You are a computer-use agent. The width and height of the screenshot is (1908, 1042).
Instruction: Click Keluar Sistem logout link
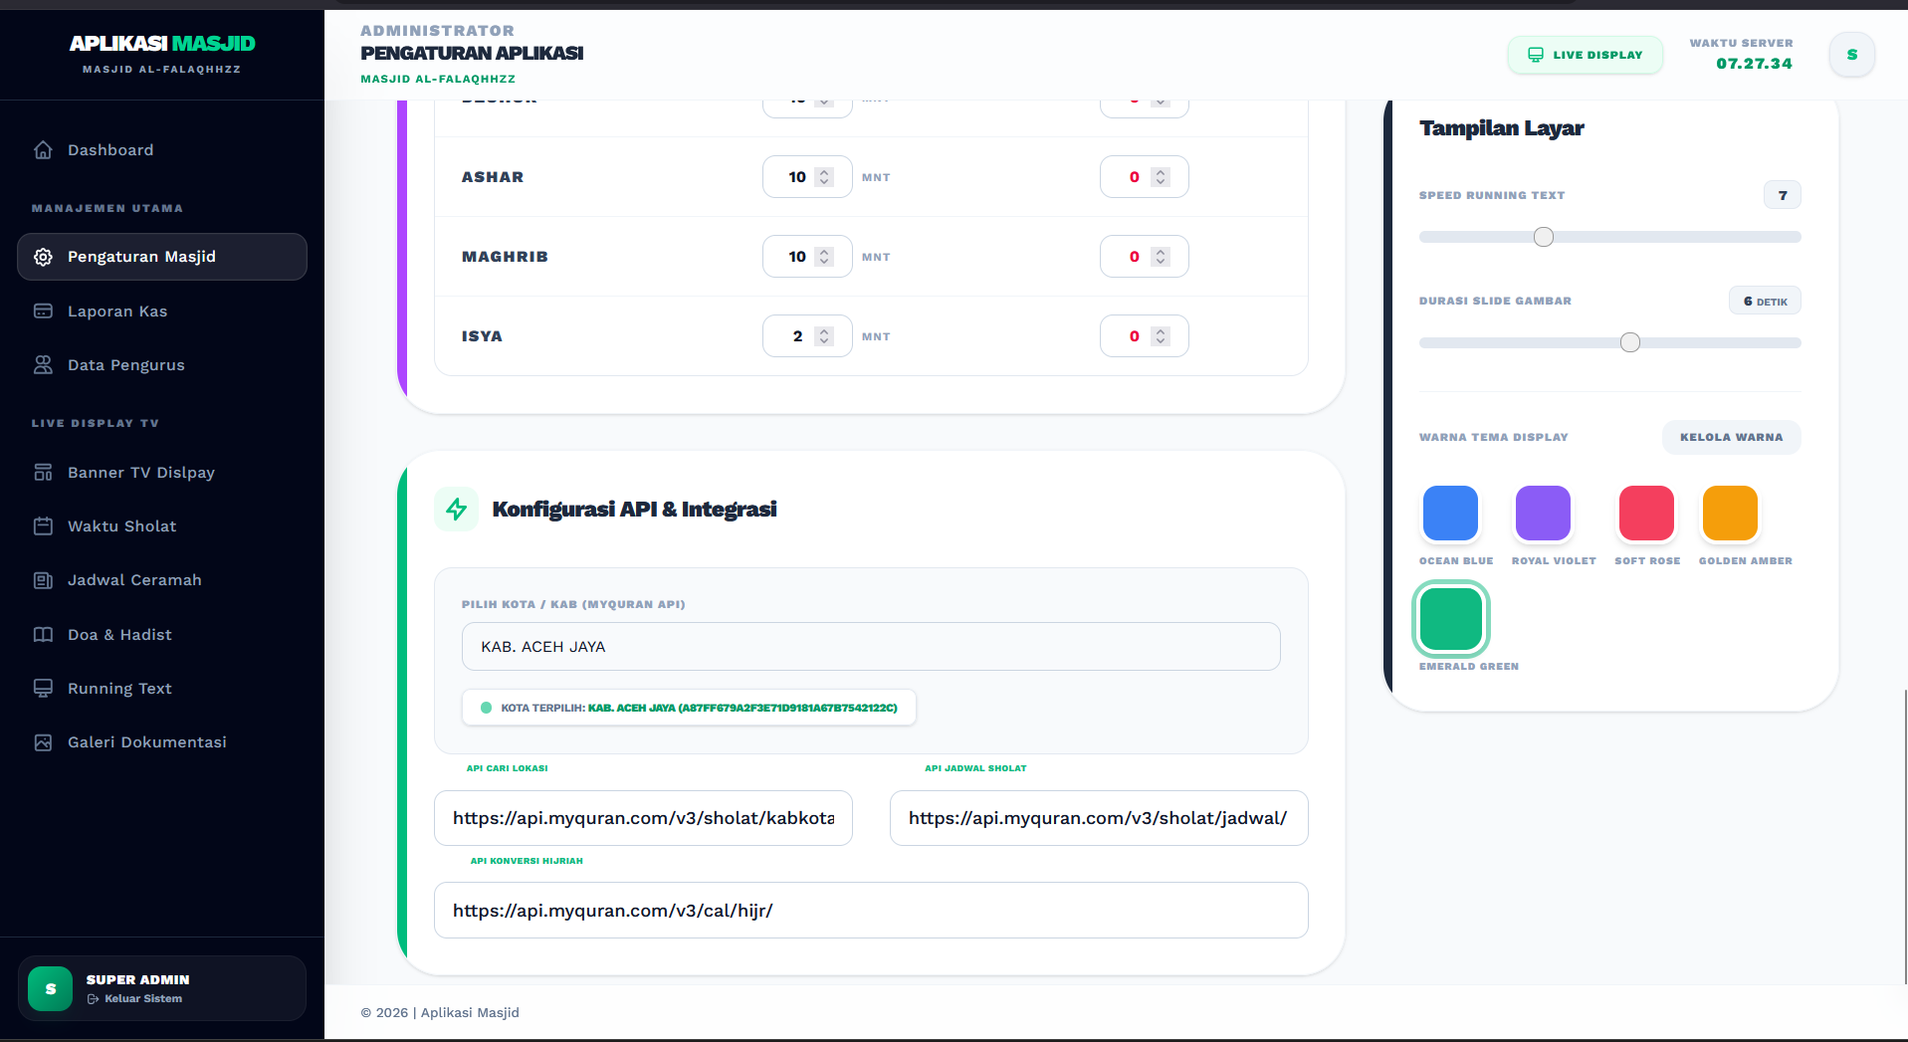click(x=134, y=999)
